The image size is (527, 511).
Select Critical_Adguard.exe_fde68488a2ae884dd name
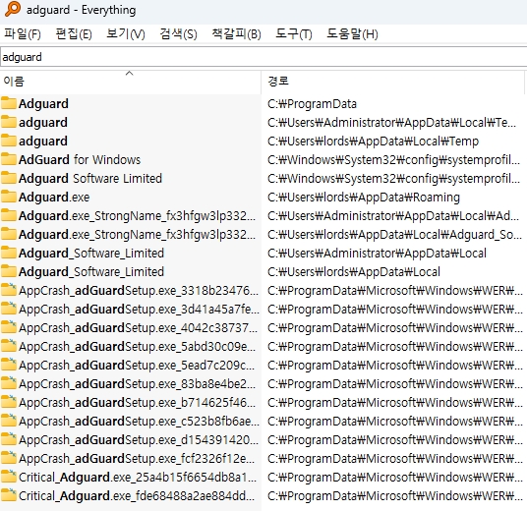point(137,496)
